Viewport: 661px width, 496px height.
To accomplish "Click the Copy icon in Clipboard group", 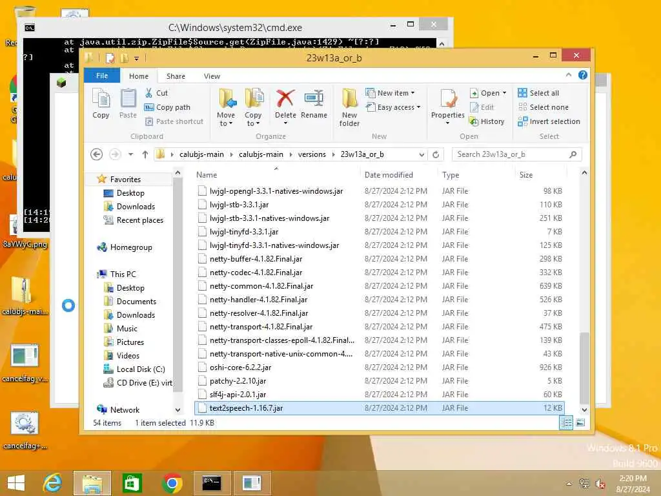I will [x=101, y=103].
